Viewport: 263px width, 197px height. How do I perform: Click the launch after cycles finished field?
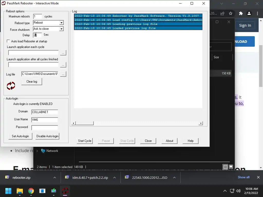point(33,65)
